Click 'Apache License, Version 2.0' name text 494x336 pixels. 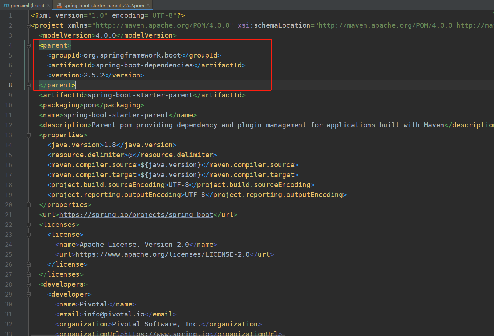[x=134, y=245]
